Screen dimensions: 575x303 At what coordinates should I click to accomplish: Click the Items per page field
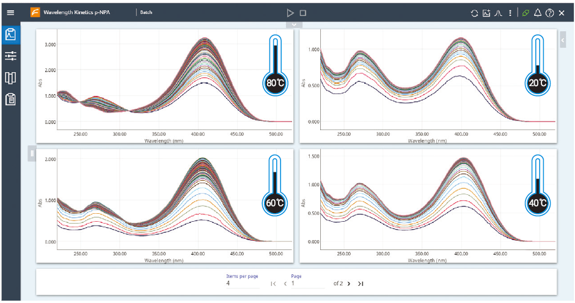pyautogui.click(x=241, y=283)
